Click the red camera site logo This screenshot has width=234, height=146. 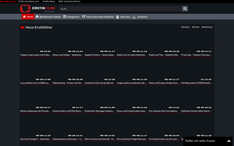pyautogui.click(x=25, y=9)
